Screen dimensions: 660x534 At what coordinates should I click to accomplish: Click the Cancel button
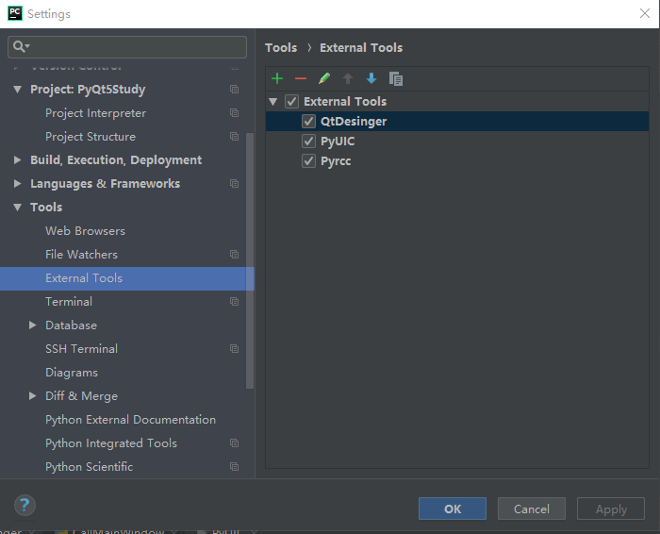532,509
